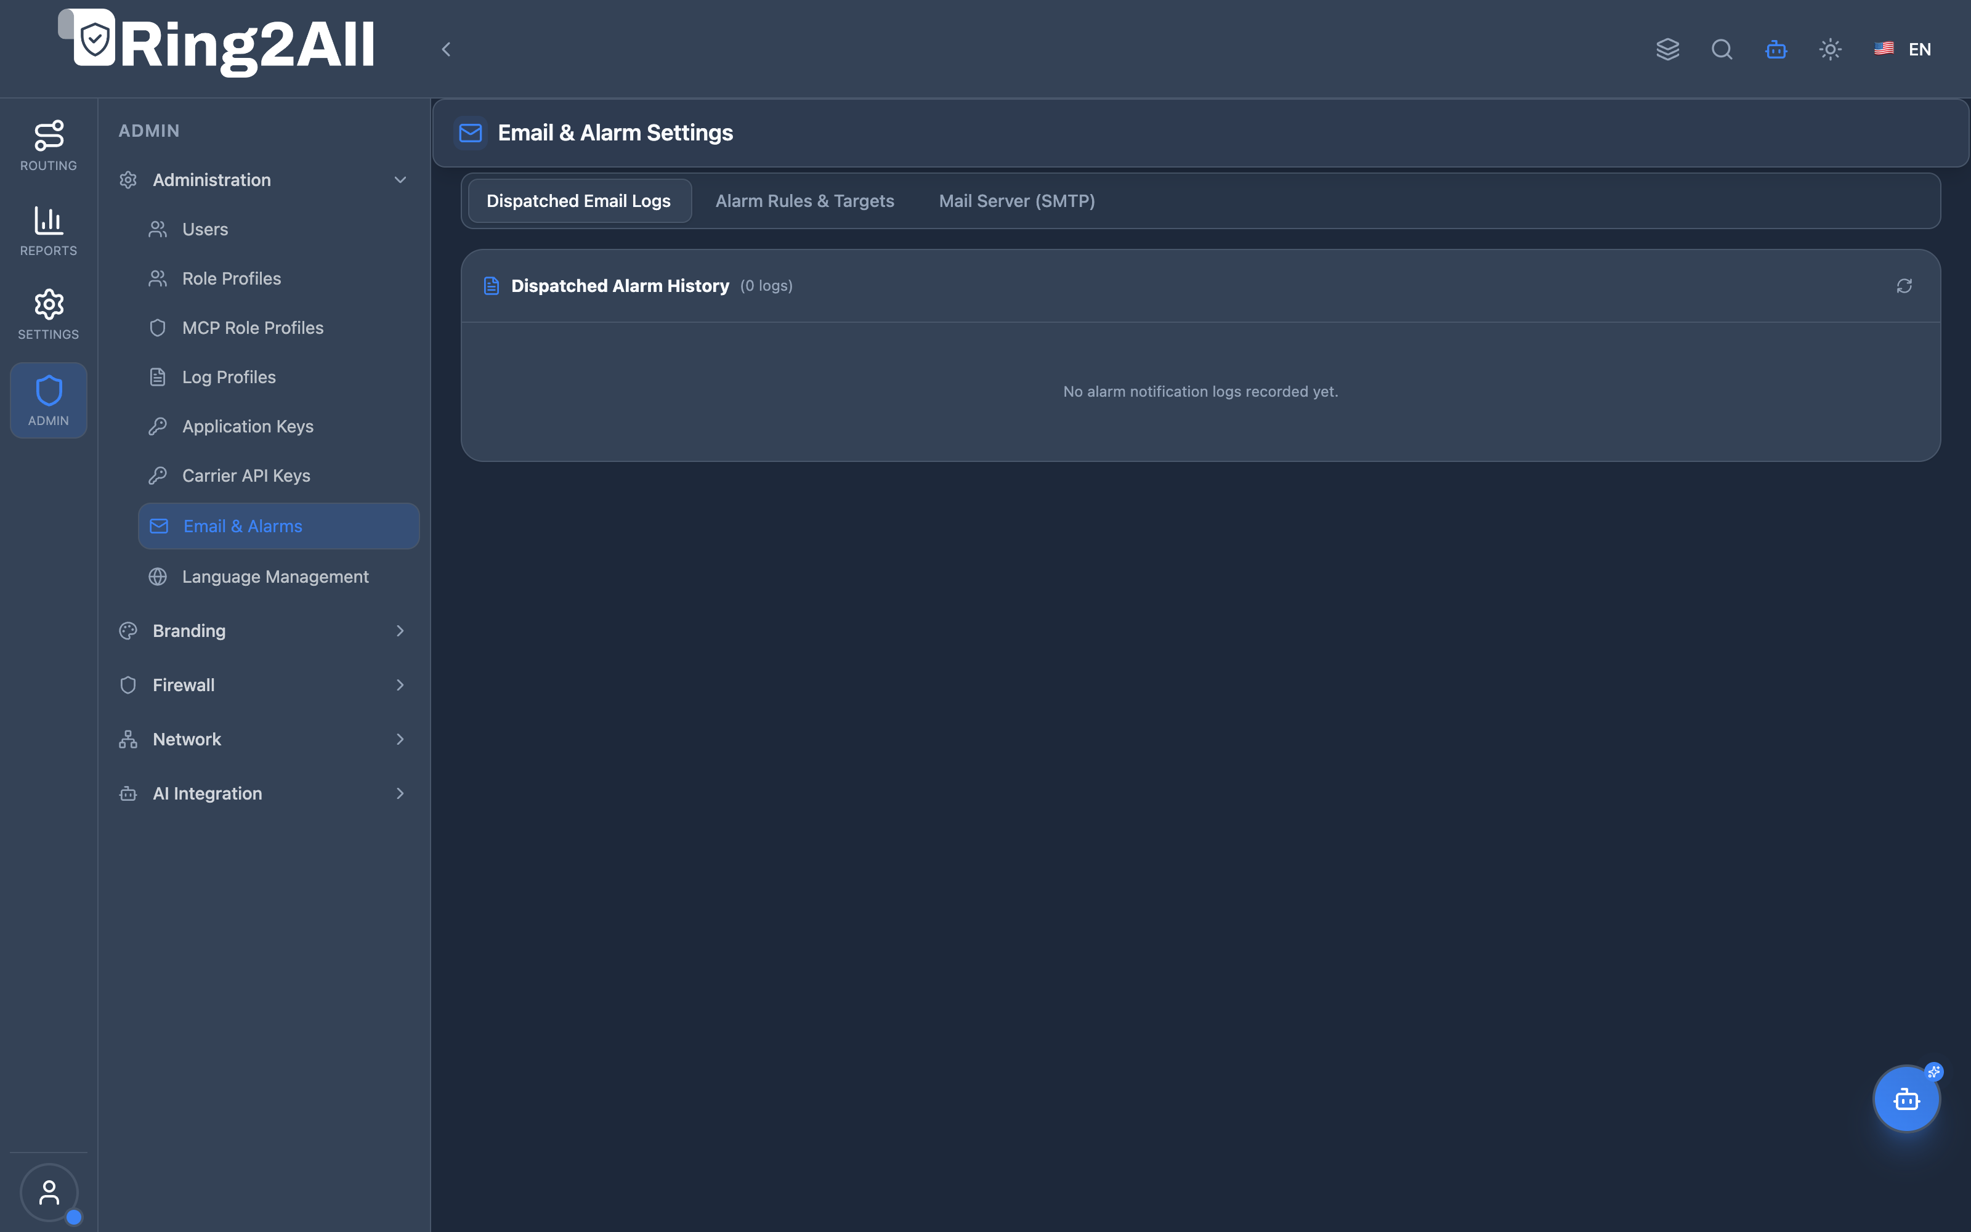Viewport: 1971px width, 1232px height.
Task: Click the Role Profiles people icon
Action: [x=158, y=278]
